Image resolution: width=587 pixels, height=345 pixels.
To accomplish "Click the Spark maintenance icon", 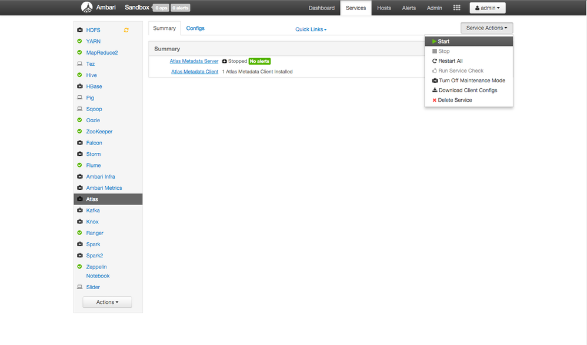I will tap(80, 244).
